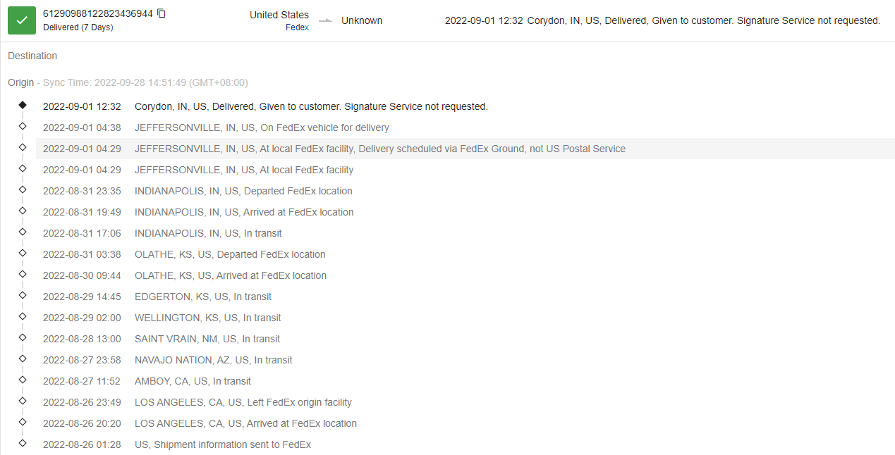Click marker beside Olathe Arrived at FedEx location

click(23, 274)
